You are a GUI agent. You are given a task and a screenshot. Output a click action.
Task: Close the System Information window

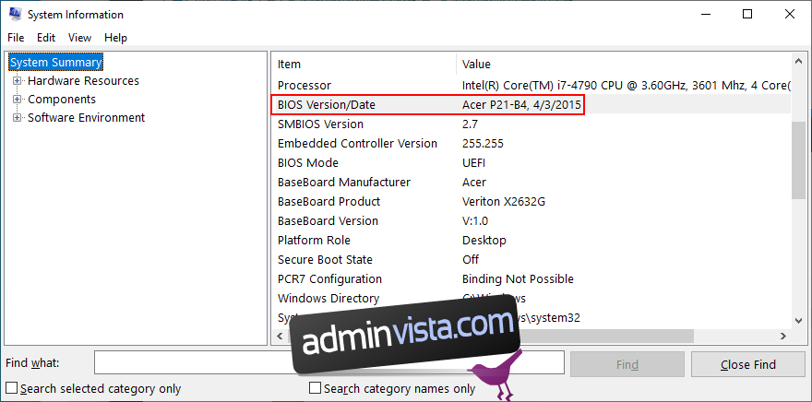click(x=789, y=15)
